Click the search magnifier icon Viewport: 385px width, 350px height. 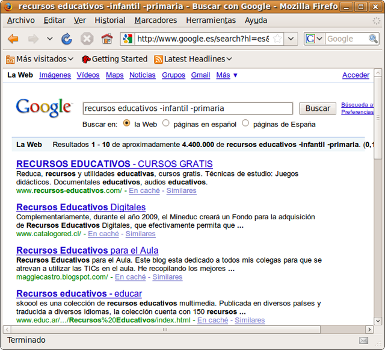click(x=374, y=39)
